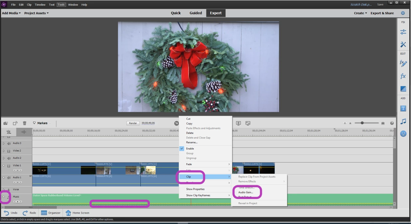This screenshot has width=411, height=224.
Task: Open the Titles and Text T icon
Action: pyautogui.click(x=403, y=109)
